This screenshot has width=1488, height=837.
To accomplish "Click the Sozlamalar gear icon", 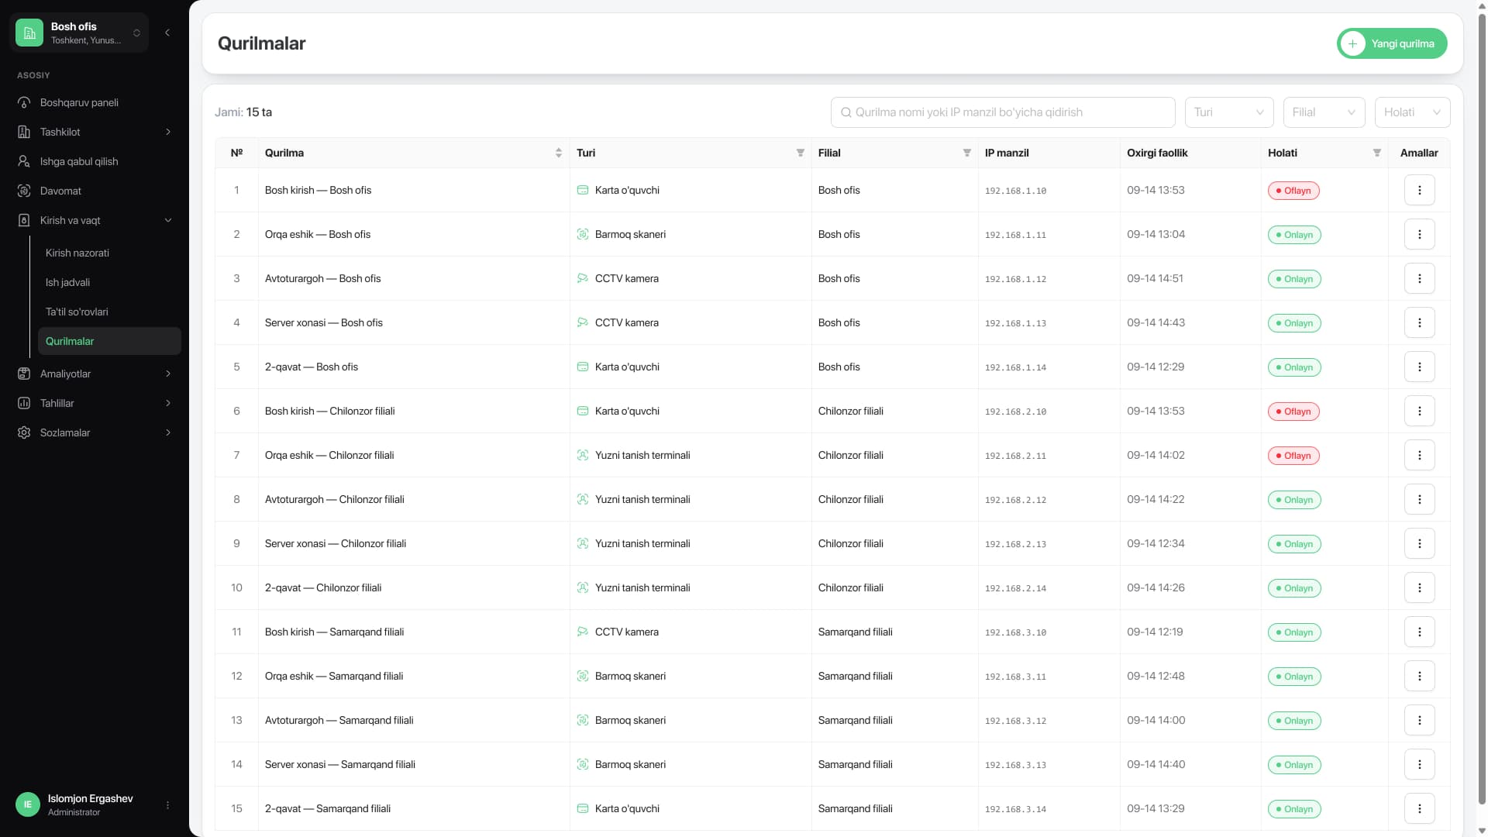I will point(24,432).
